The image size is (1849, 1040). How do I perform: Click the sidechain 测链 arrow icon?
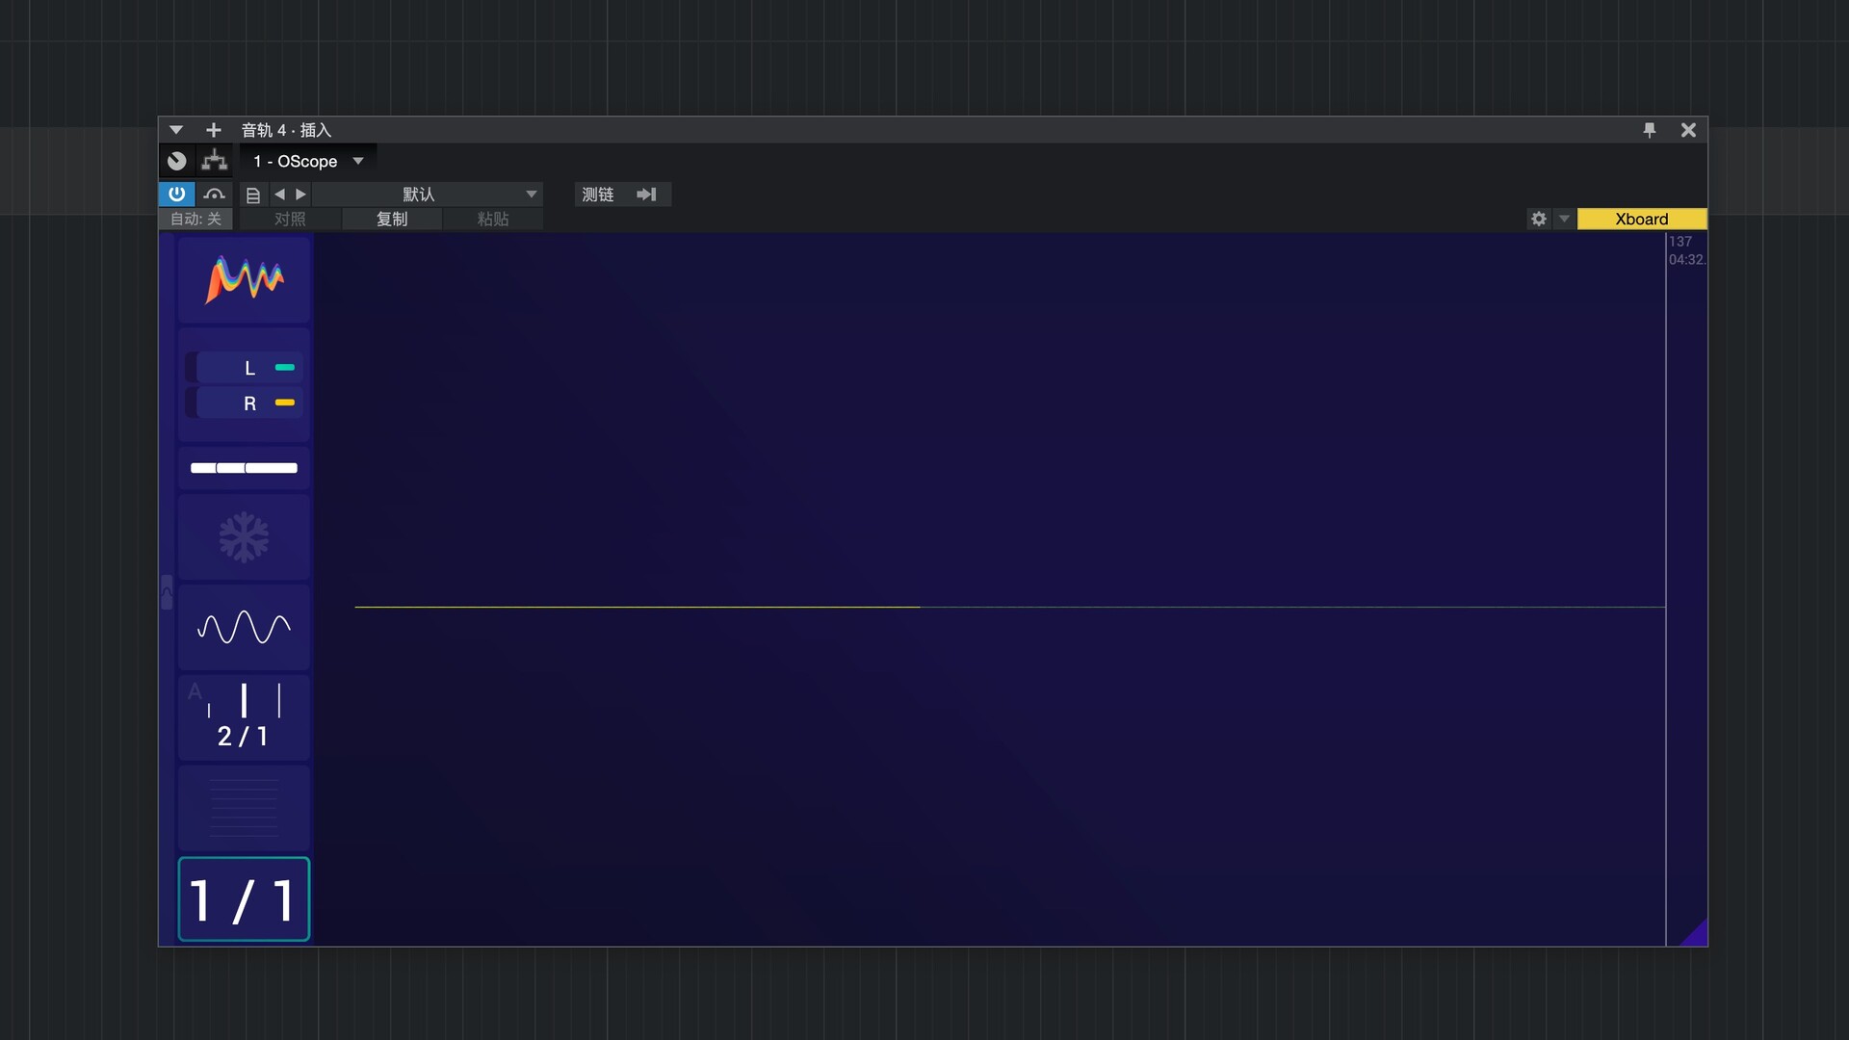click(646, 195)
